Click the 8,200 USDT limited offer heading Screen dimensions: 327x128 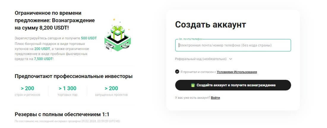55,20
